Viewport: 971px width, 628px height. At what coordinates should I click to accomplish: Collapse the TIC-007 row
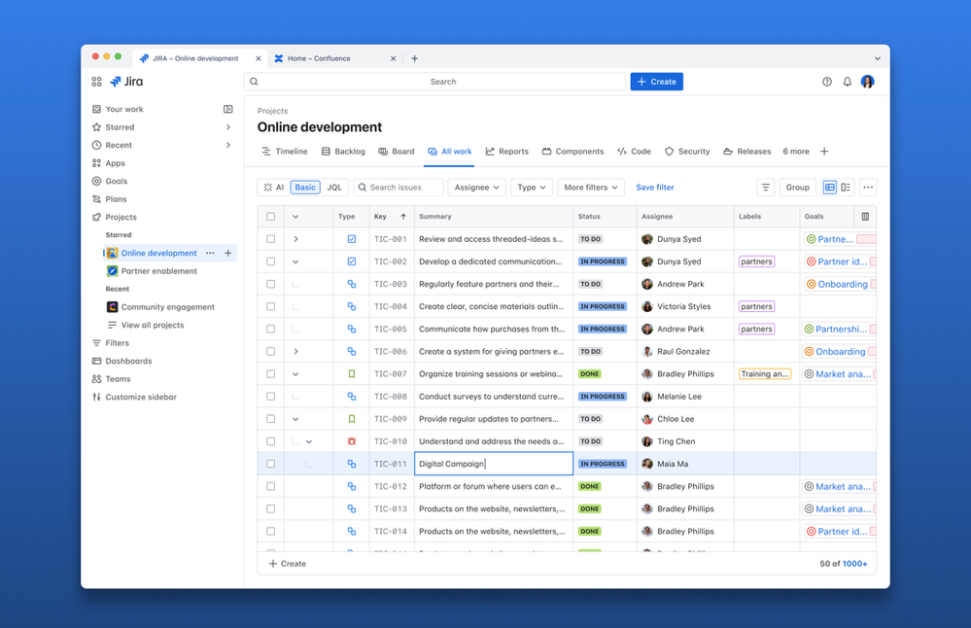coord(295,374)
